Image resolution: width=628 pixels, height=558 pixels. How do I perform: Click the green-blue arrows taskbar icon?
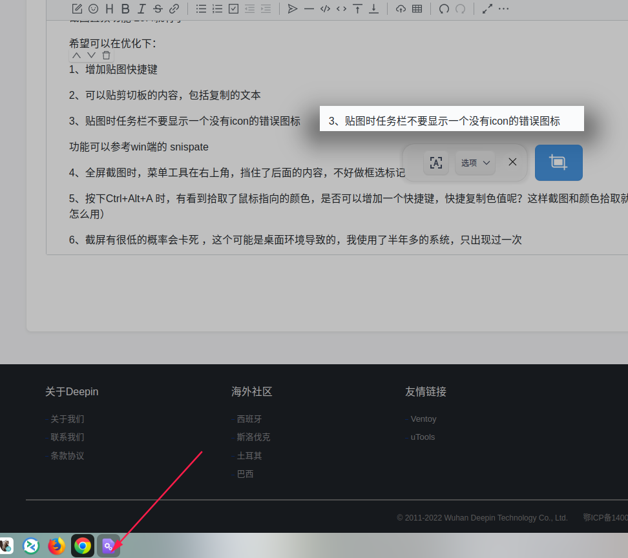[31, 546]
